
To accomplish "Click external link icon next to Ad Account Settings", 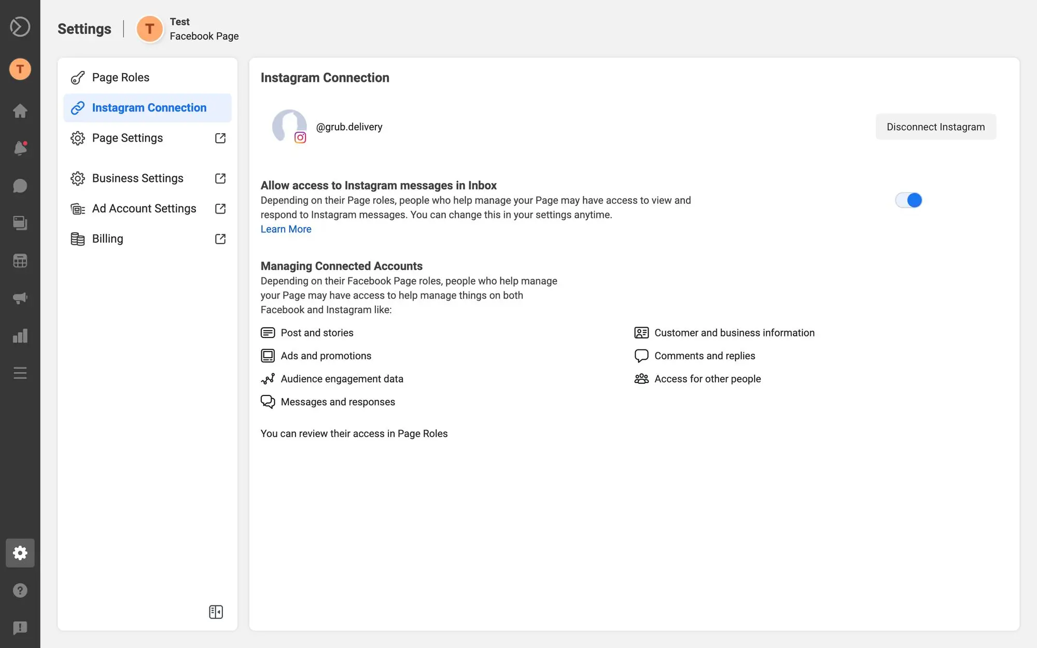I will click(220, 208).
